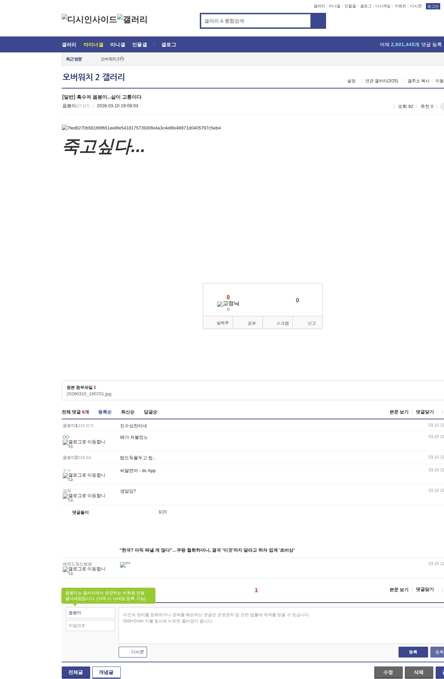Image resolution: width=444 pixels, height=679 pixels.
Task: Click into the 갤러리 & 통합검색 field
Action: pyautogui.click(x=256, y=21)
